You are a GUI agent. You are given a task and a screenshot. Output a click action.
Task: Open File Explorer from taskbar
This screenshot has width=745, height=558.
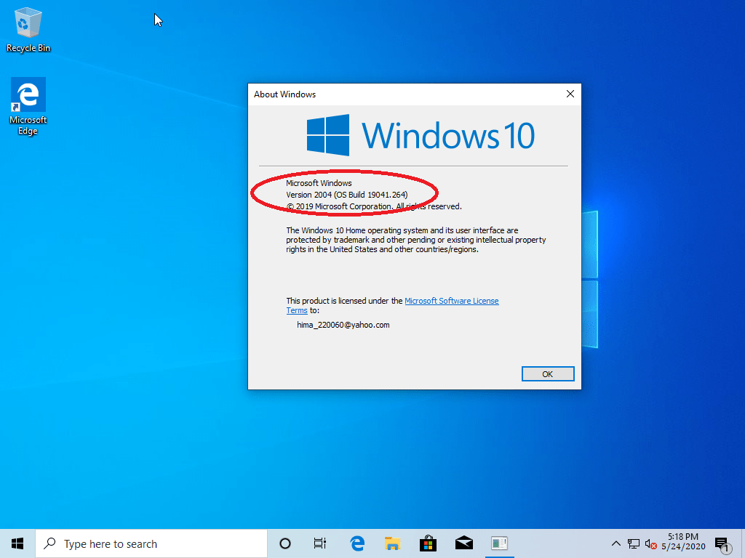pos(392,543)
